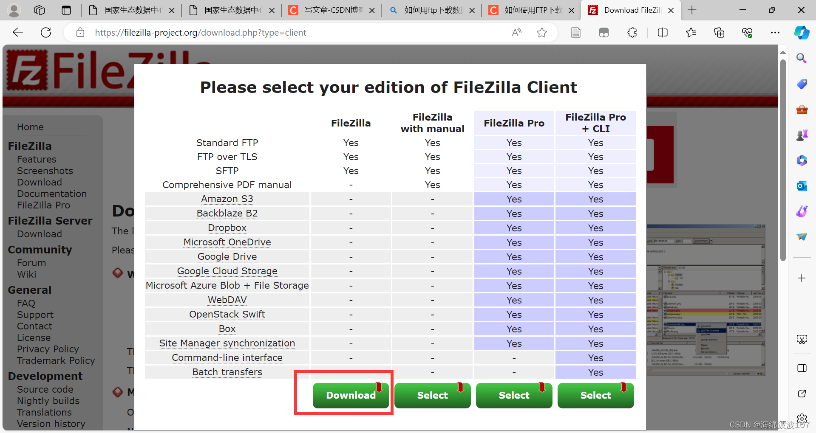Download the free FileZilla edition
This screenshot has height=433, width=816.
point(351,395)
